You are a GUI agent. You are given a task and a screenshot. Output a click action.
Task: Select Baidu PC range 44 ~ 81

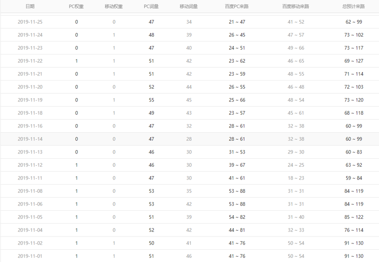[x=237, y=230]
